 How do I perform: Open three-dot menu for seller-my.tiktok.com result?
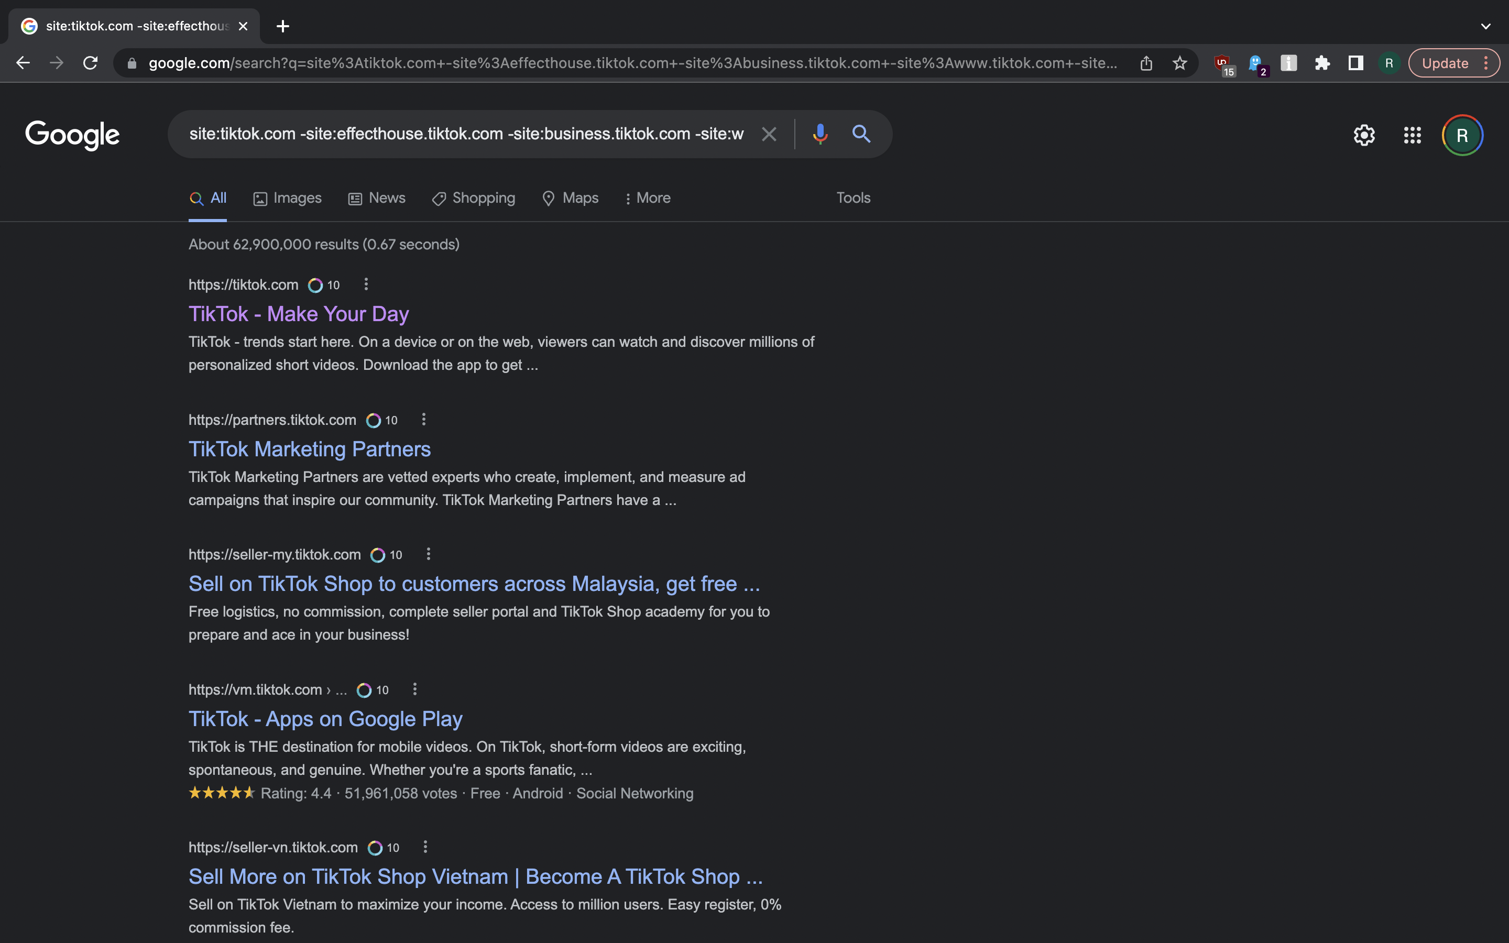click(429, 554)
